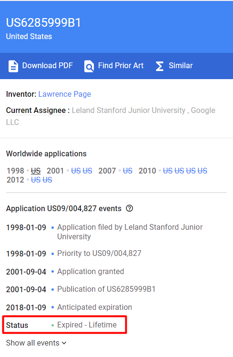Click the United States country text

[x=29, y=36]
